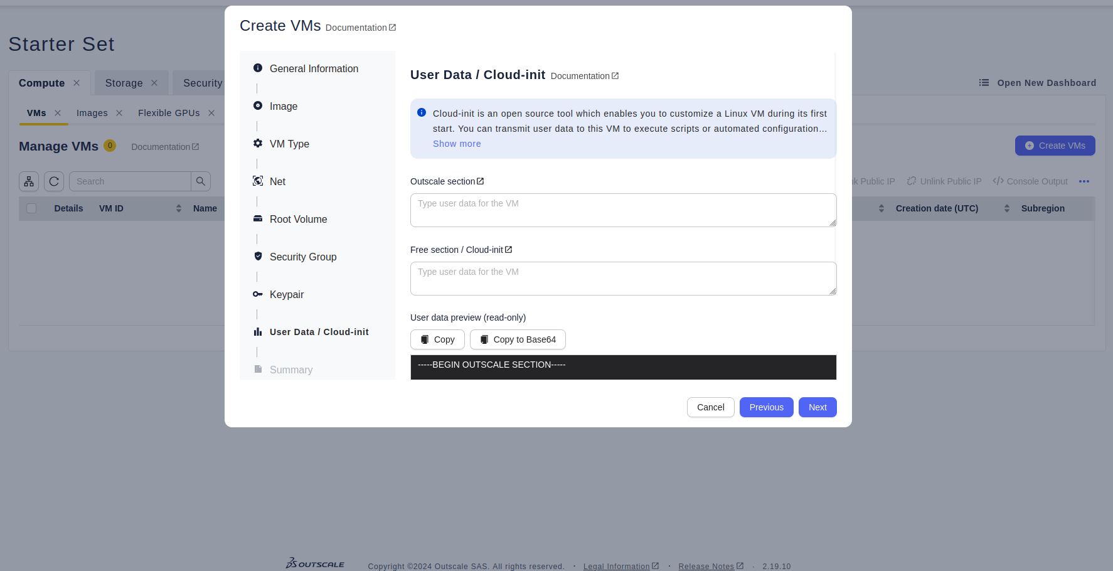This screenshot has width=1113, height=571.
Task: Click the Security Group shield icon
Action: tap(258, 256)
